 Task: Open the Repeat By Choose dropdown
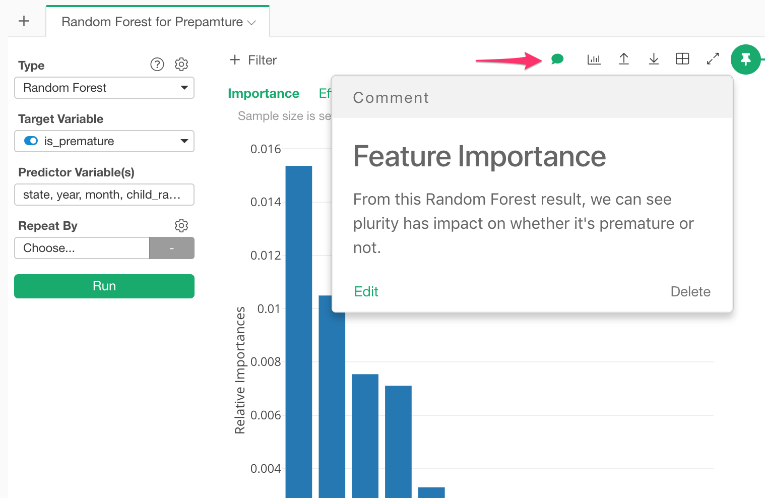(82, 248)
